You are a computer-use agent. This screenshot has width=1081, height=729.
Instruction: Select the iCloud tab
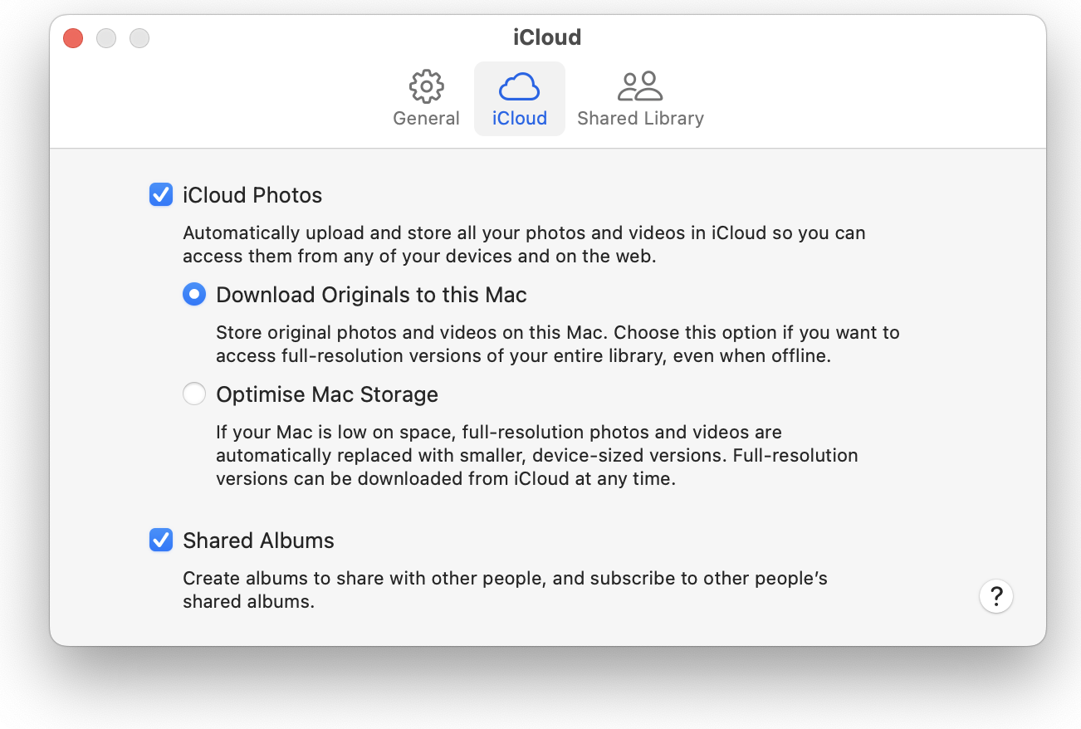coord(520,99)
